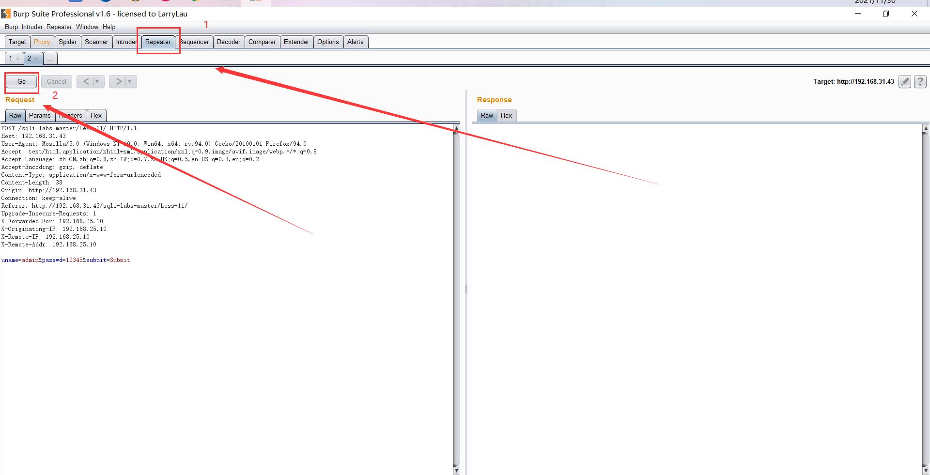Viewport: 930px width, 475px height.
Task: Open the Repeater menu in menu bar
Action: [x=59, y=27]
